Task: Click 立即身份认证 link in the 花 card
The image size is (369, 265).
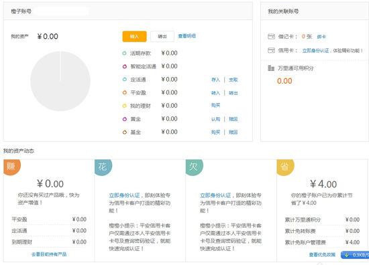Action: point(124,195)
